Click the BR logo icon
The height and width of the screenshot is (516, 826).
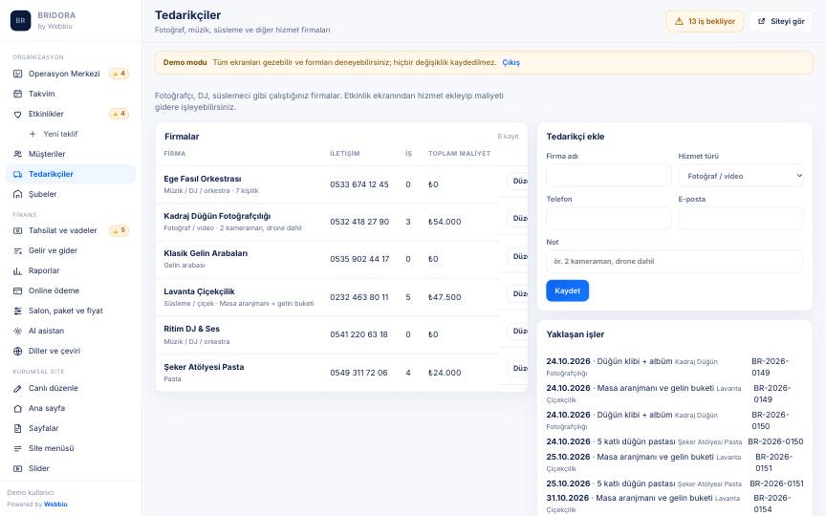pos(20,20)
